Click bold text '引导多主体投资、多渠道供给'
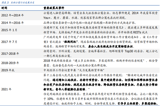 [137, 104]
